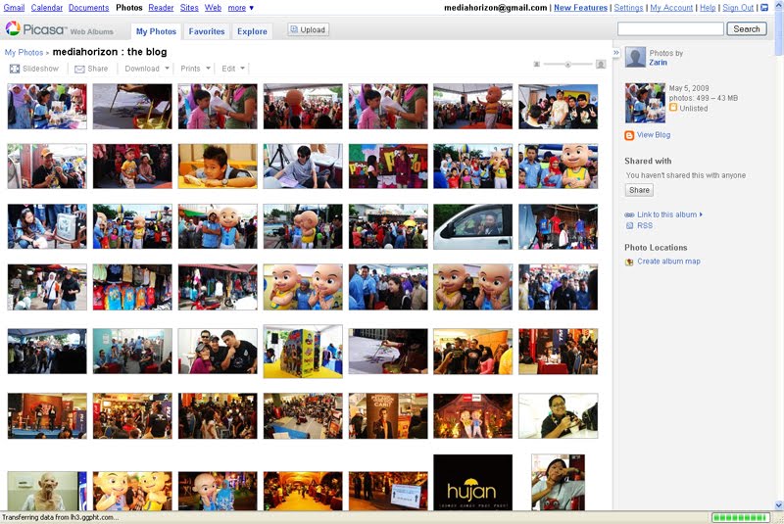Open the Settings link
The width and height of the screenshot is (784, 524).
(628, 8)
